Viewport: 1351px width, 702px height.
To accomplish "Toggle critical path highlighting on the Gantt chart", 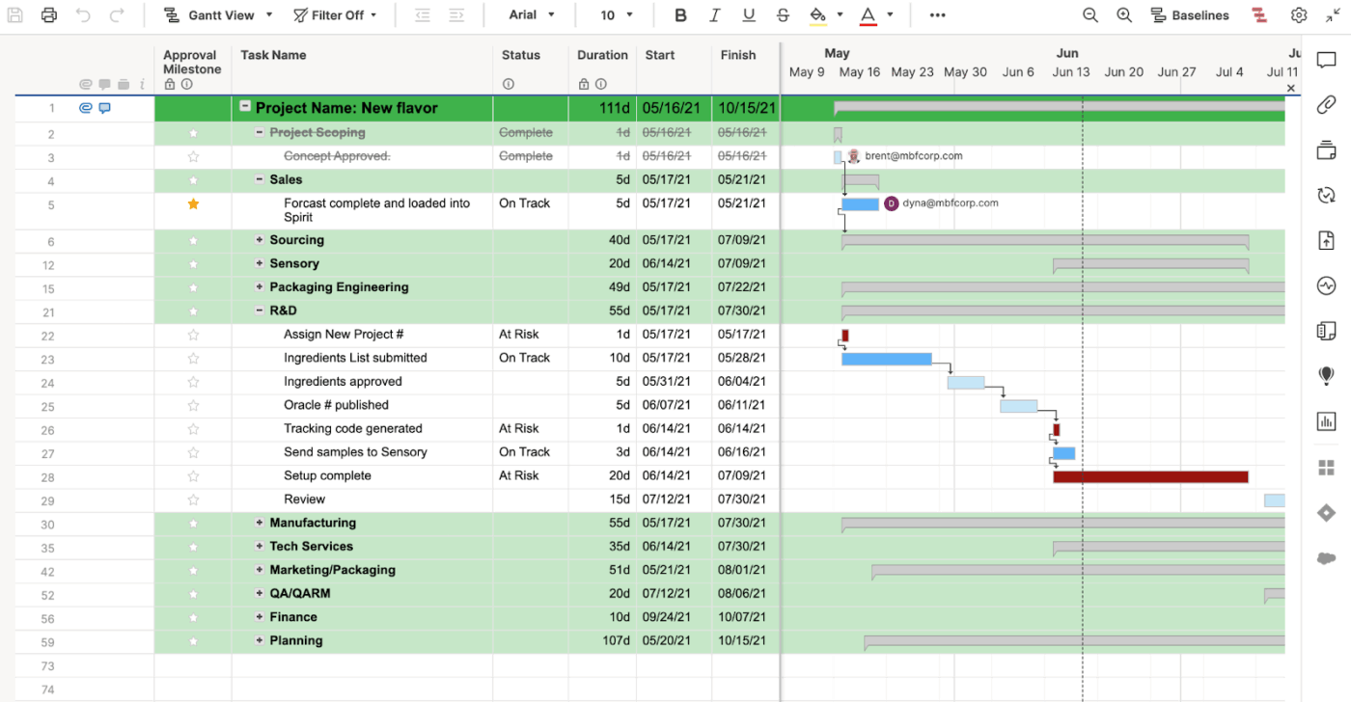I will [1257, 14].
